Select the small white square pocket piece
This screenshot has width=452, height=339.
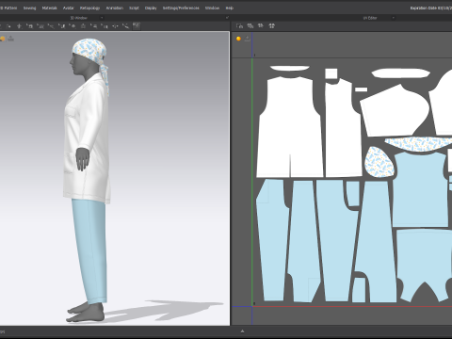[331, 73]
